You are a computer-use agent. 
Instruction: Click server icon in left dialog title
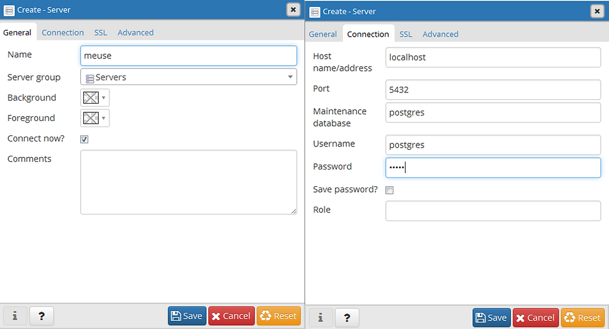pos(9,11)
